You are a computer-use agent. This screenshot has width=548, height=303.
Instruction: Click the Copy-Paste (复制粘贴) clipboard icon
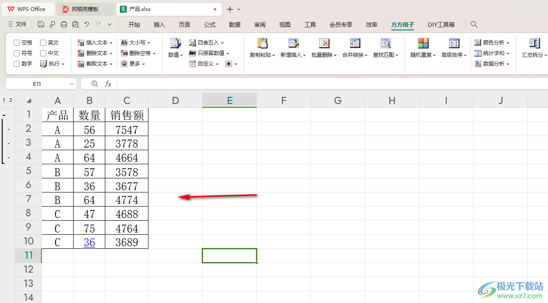click(262, 44)
